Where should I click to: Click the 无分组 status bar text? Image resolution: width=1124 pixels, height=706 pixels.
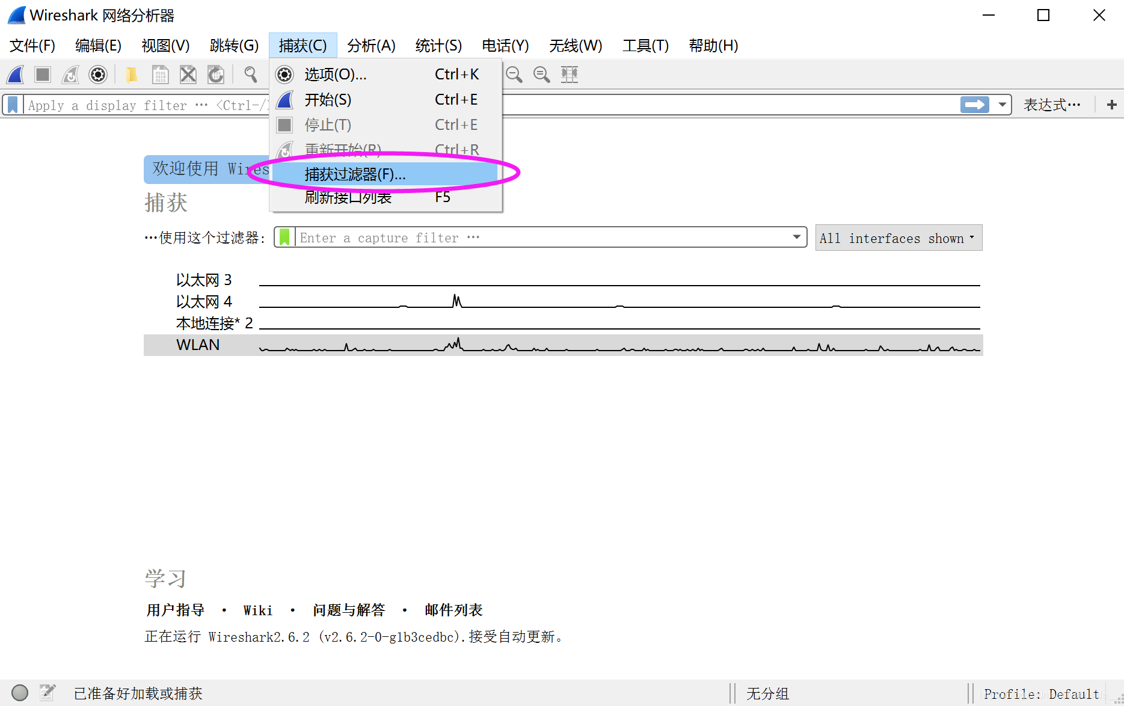(x=767, y=693)
